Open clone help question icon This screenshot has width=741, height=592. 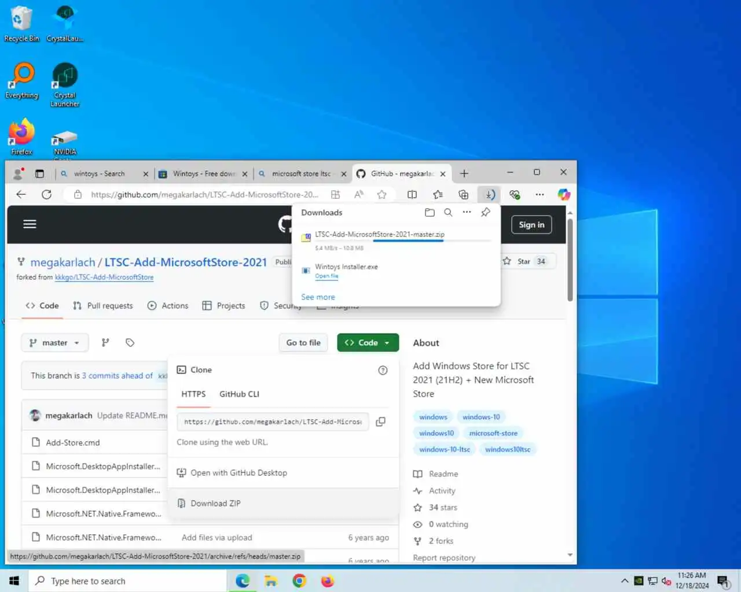383,370
